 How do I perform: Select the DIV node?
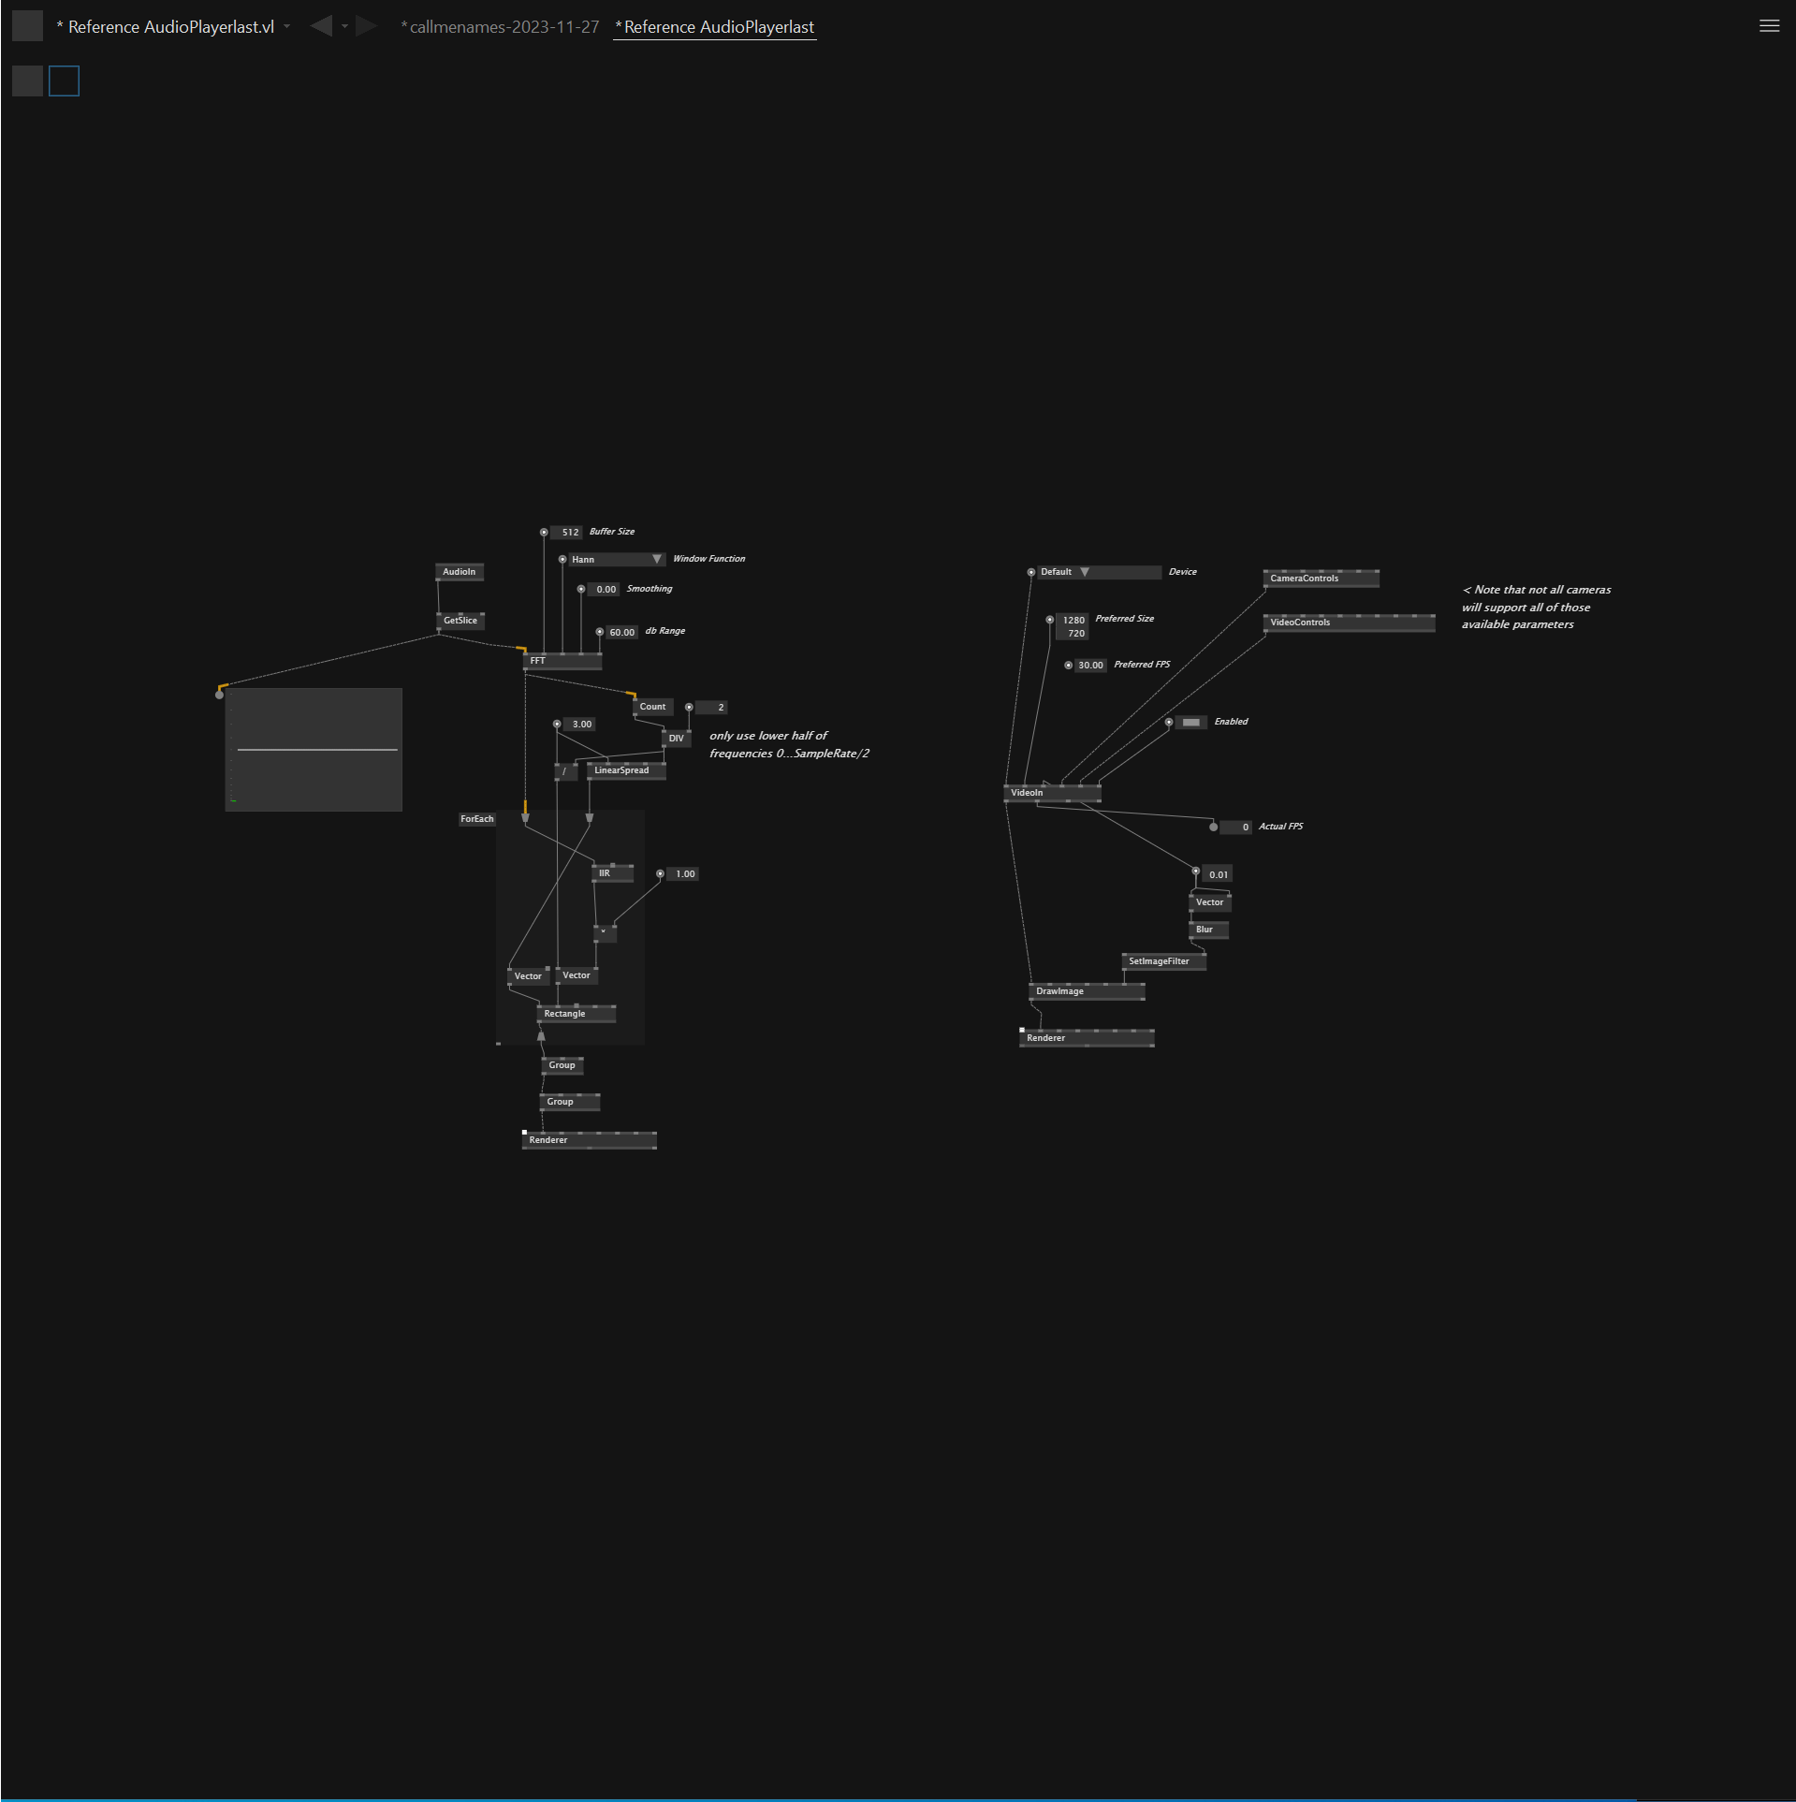[676, 739]
